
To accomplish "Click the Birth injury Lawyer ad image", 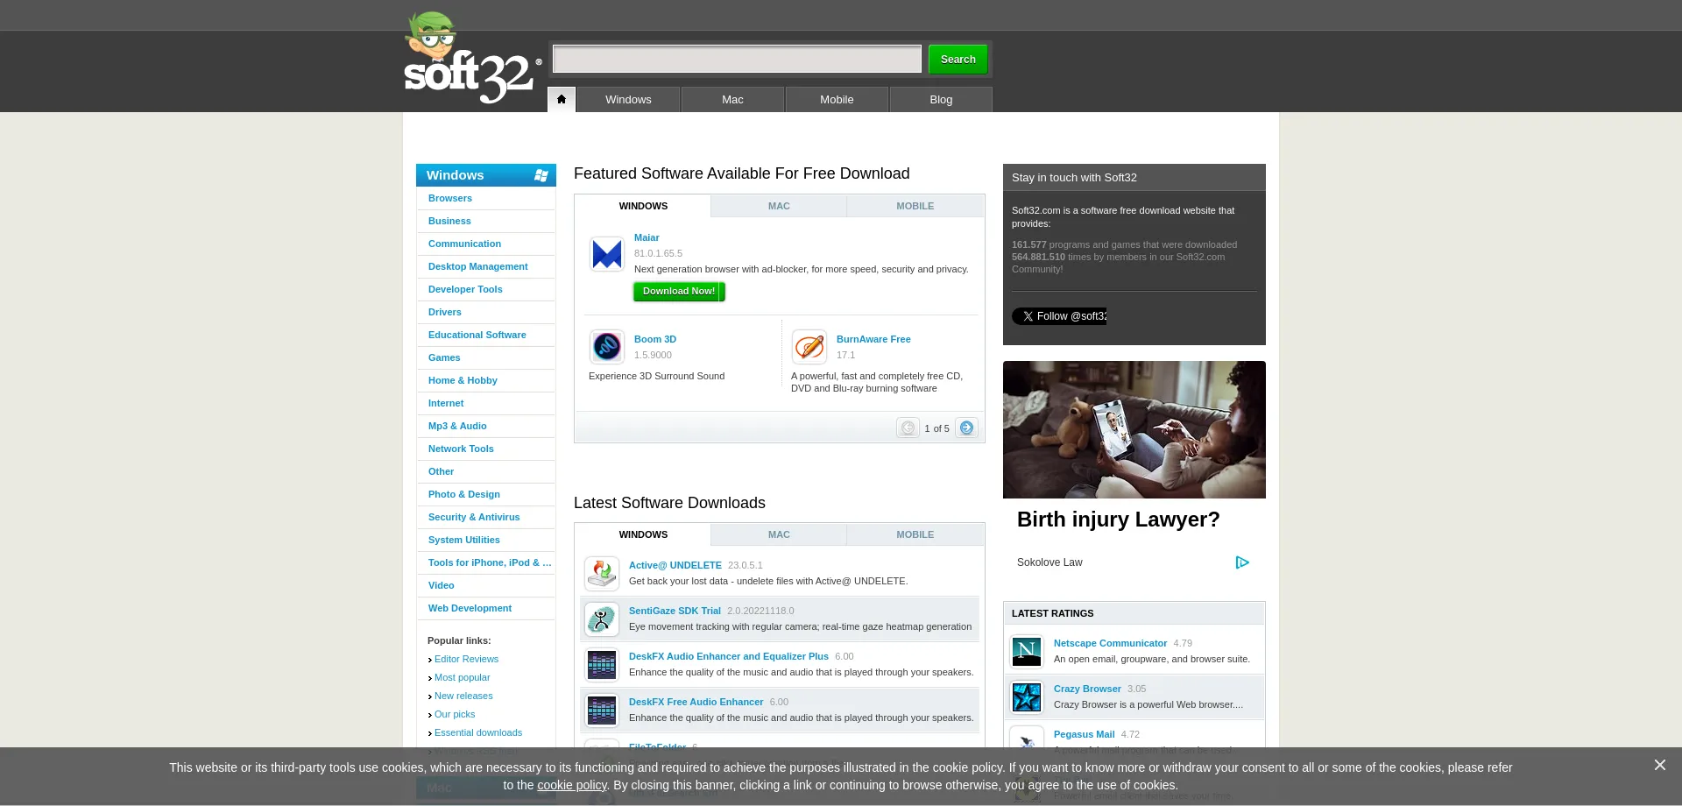I will 1134,429.
